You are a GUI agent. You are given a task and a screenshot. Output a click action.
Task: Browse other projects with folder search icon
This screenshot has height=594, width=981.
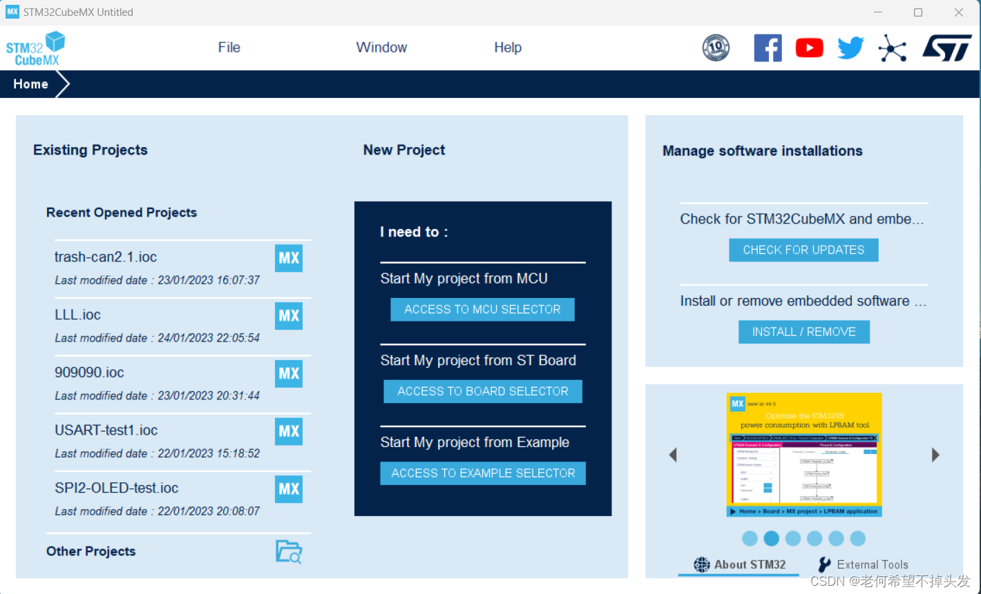tap(289, 551)
